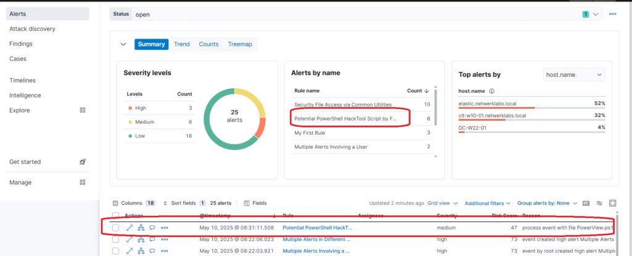Viewport: 632px width, 256px height.
Task: Select the Summary tab
Action: click(152, 44)
